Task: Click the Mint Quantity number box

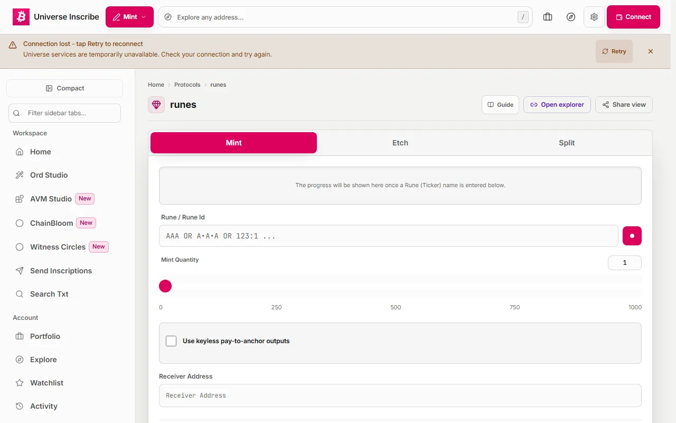Action: pyautogui.click(x=625, y=263)
